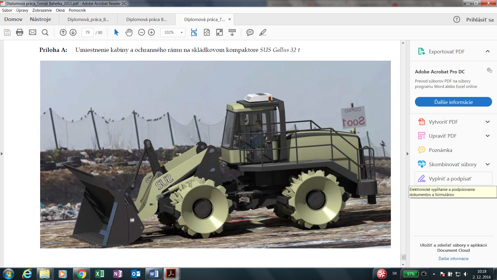Click the Print icon in toolbar
The image size is (497, 280).
(x=20, y=32)
